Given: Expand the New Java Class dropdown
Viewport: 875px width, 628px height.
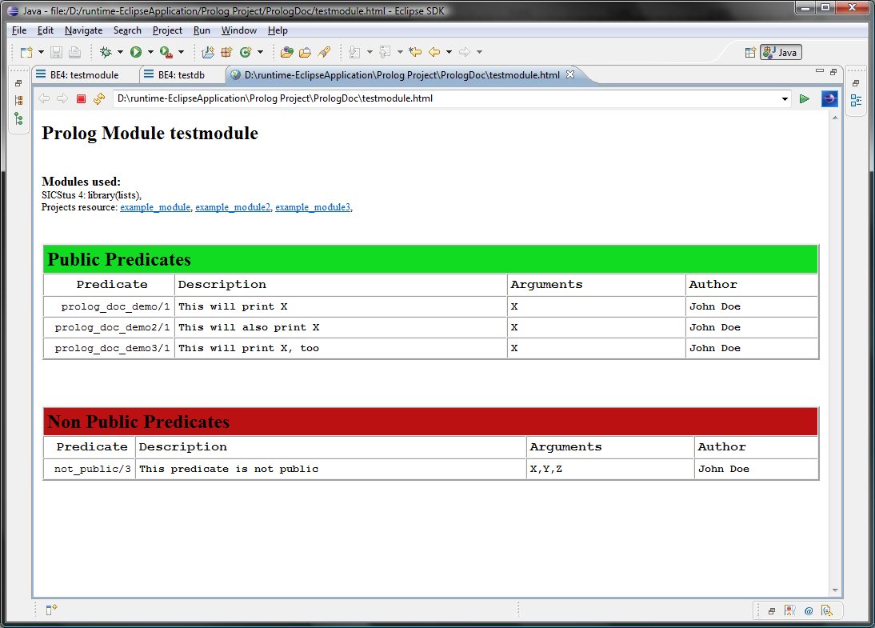Looking at the screenshot, I should (x=260, y=52).
